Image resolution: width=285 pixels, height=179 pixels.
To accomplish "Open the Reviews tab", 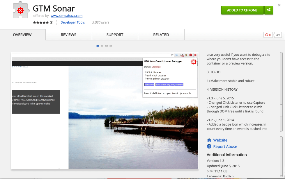I will [x=68, y=35].
